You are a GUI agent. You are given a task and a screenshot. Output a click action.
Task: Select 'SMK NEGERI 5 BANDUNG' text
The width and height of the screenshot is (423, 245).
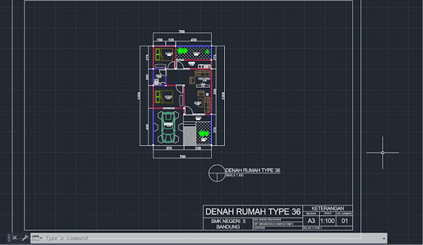click(228, 224)
